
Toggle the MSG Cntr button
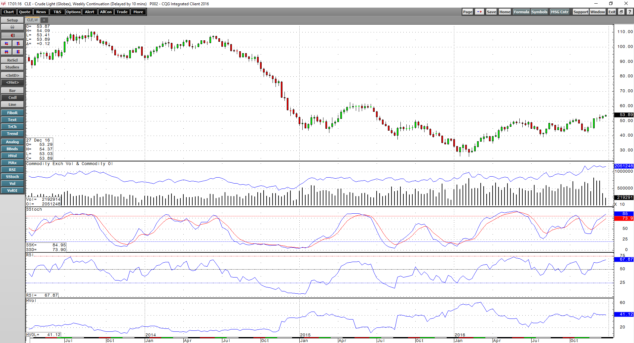[560, 12]
